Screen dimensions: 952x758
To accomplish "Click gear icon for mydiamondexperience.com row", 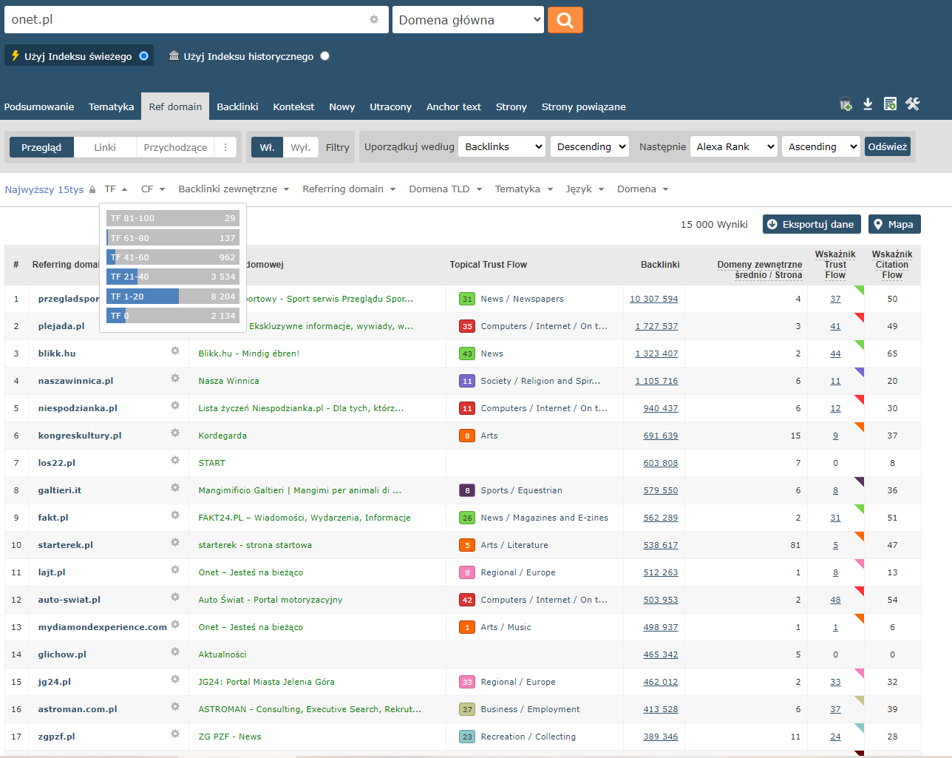I will [175, 624].
